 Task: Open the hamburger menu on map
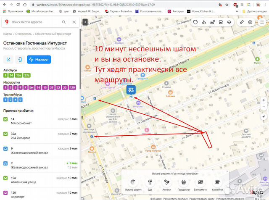click(262, 22)
